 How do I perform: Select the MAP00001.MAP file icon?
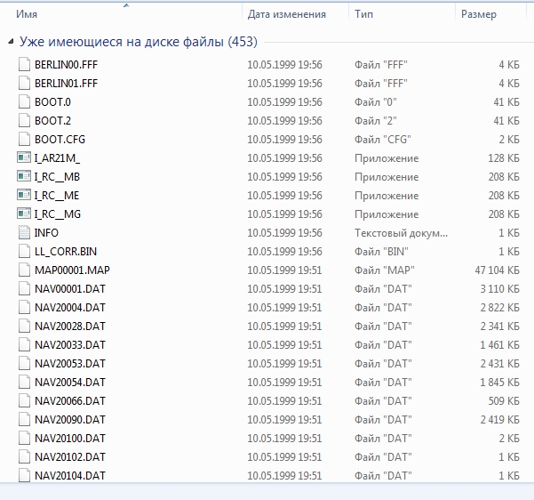point(24,270)
